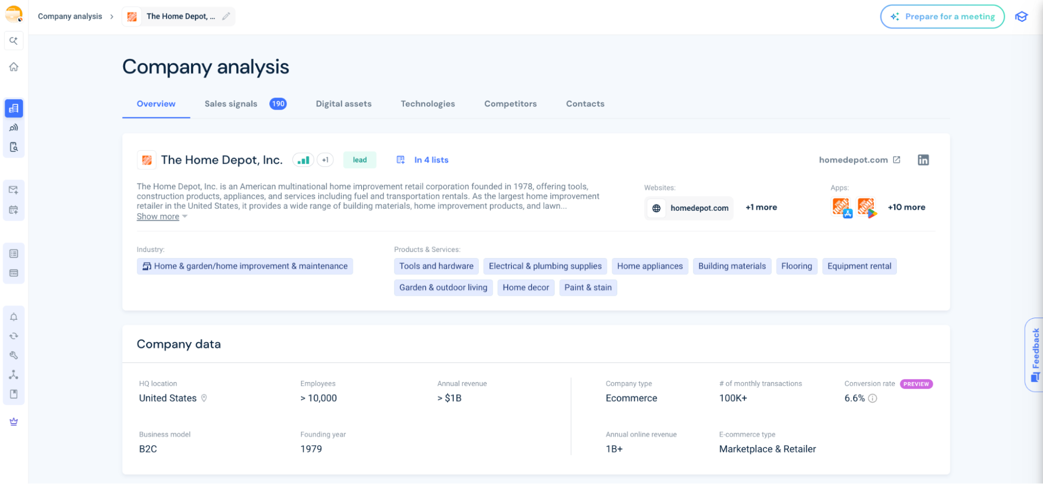
Task: Click the pencil edit icon in breadcrumb
Action: (226, 16)
